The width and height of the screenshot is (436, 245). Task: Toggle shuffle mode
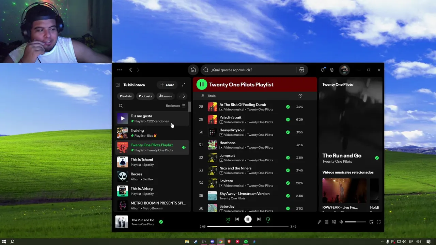(228, 219)
